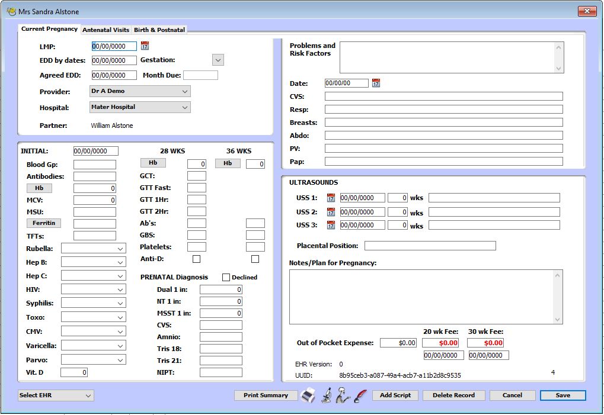Open the Rubella dropdown list
604x415 pixels.
120,249
